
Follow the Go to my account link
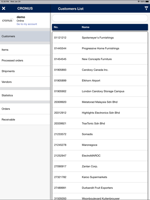[x=27, y=24]
